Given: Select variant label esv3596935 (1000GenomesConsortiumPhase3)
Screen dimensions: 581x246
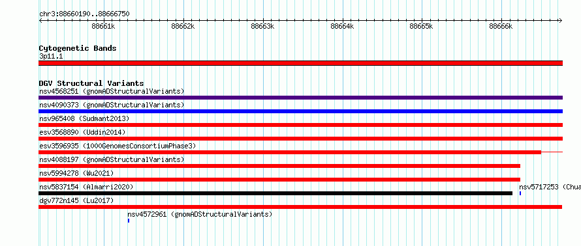Looking at the screenshot, I should click(118, 146).
